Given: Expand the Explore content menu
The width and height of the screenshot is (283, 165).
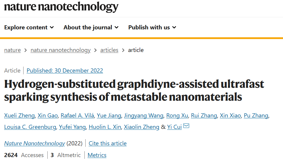Looking at the screenshot, I should [x=29, y=27].
